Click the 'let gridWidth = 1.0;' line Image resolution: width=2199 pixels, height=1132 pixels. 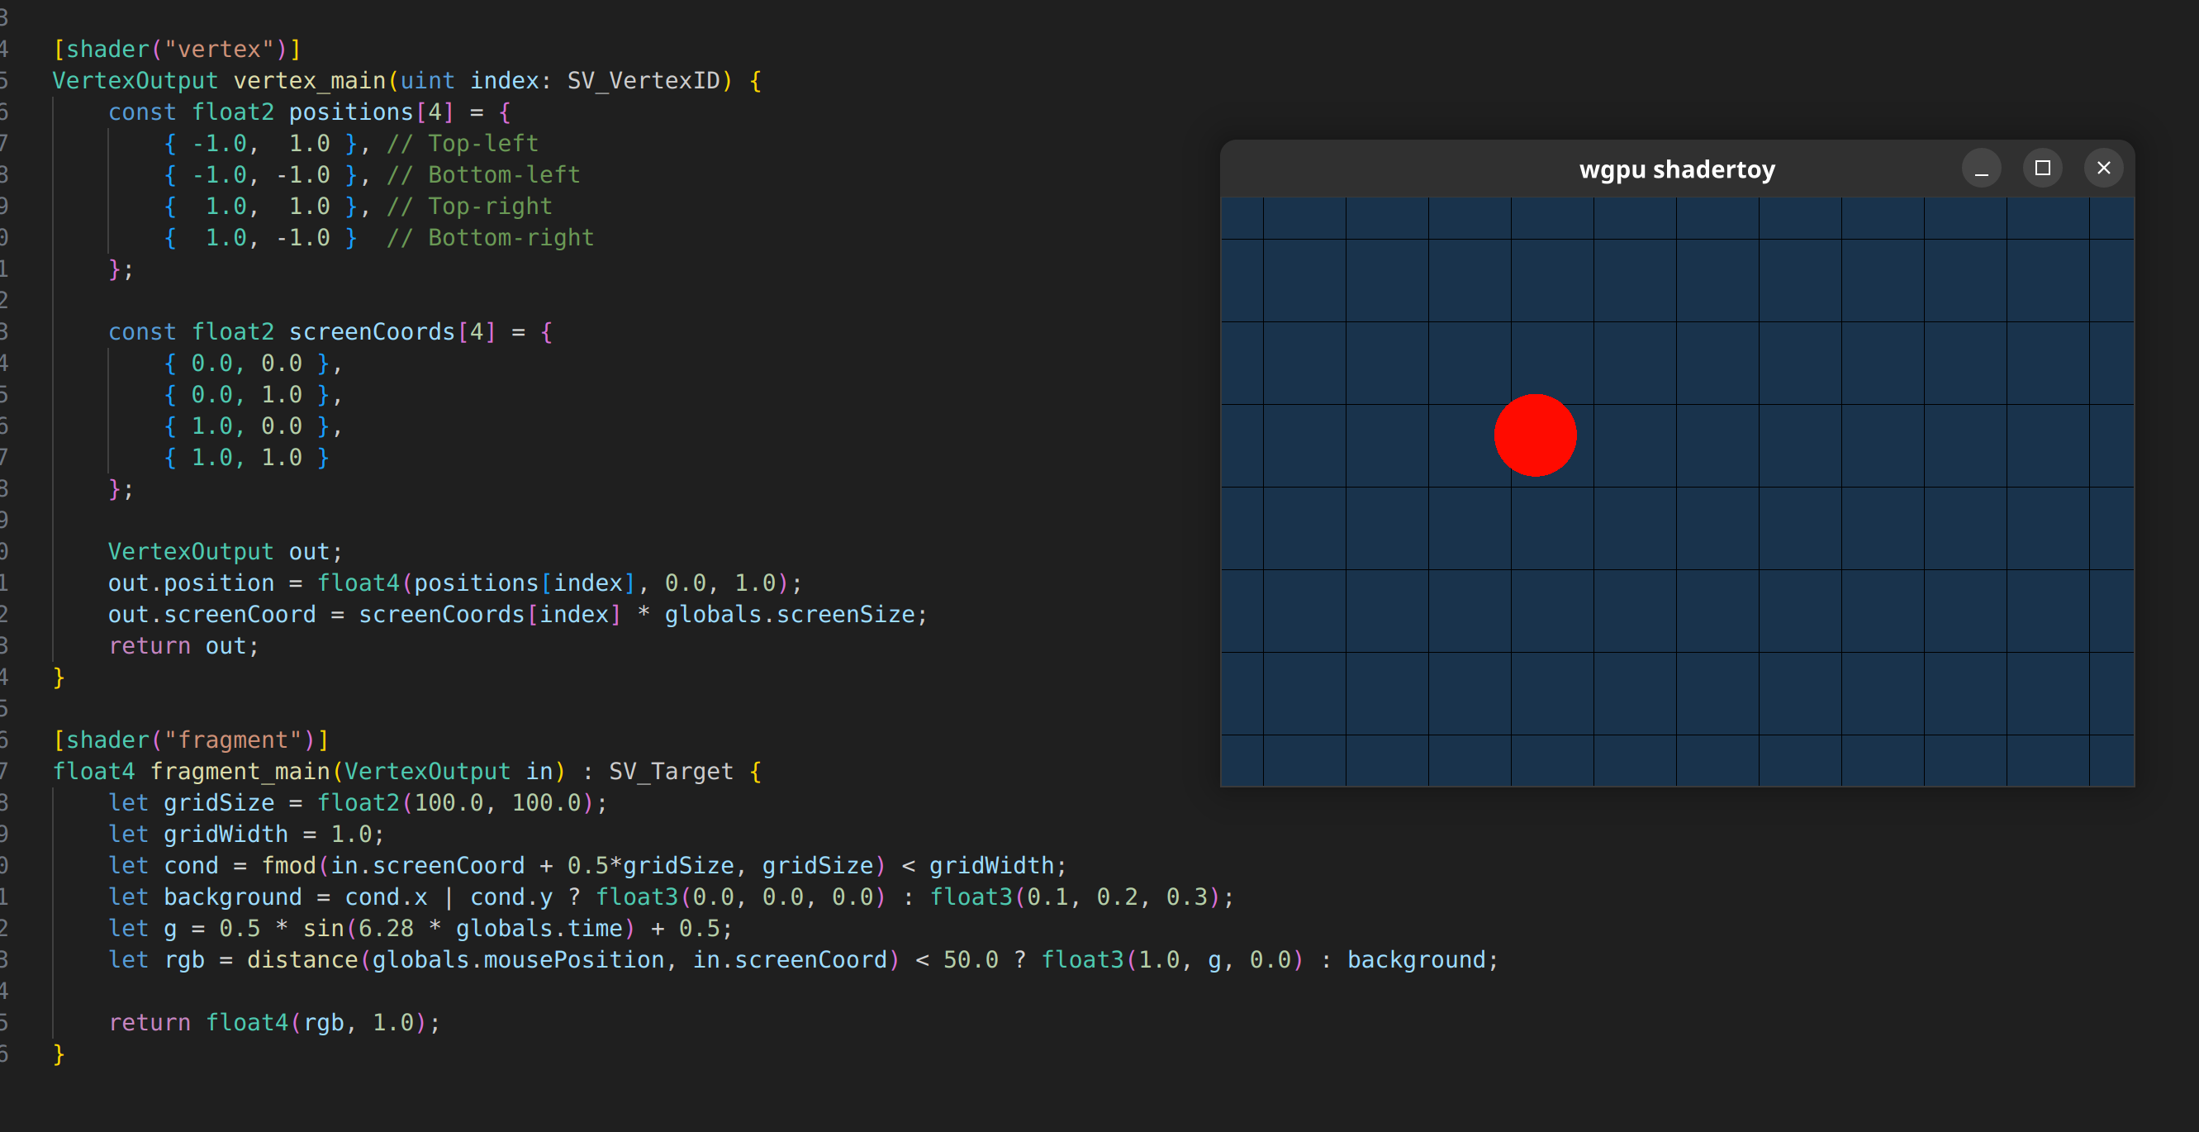point(247,834)
